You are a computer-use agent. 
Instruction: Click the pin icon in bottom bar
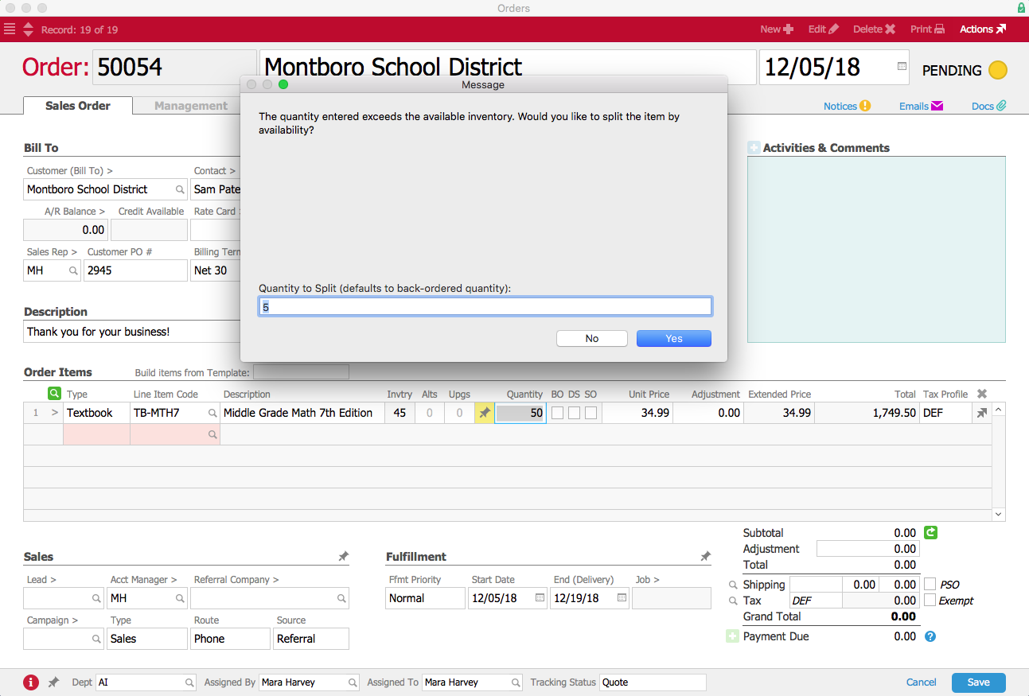tap(53, 682)
